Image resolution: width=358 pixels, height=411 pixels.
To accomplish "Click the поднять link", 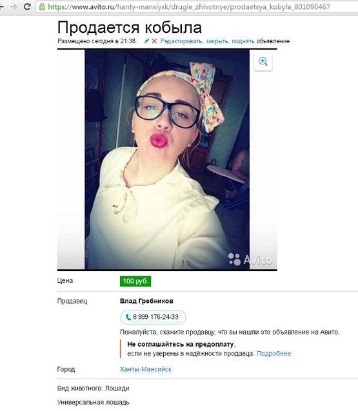I will tap(243, 41).
